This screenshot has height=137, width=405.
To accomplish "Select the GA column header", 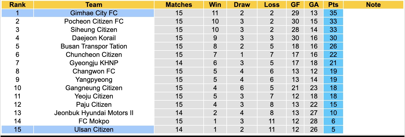I will [314, 5].
